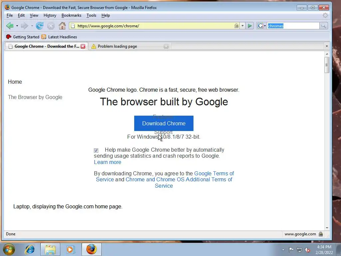The width and height of the screenshot is (341, 256).
Task: Launch Internet Explorer from the taskbar
Action: (30, 249)
